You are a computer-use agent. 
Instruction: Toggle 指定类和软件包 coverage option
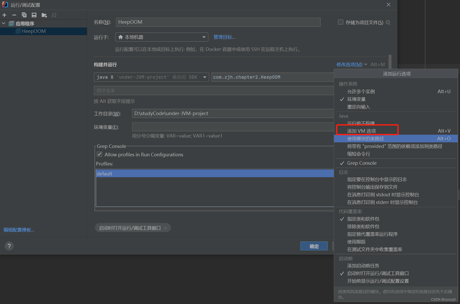coord(396,219)
